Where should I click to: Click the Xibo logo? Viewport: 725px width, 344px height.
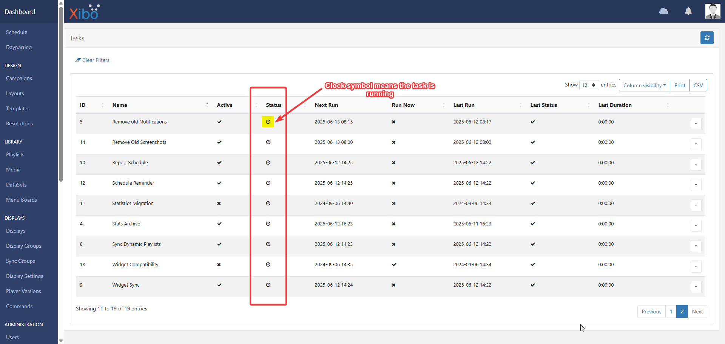point(84,12)
